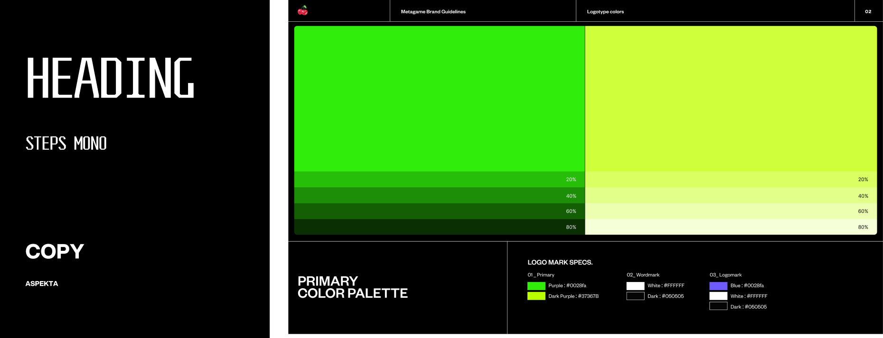Pick the large lime yellow color block
Image resolution: width=883 pixels, height=338 pixels.
click(731, 99)
